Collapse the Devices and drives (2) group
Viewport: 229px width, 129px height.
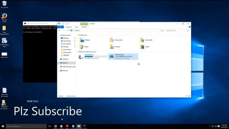tap(78, 52)
